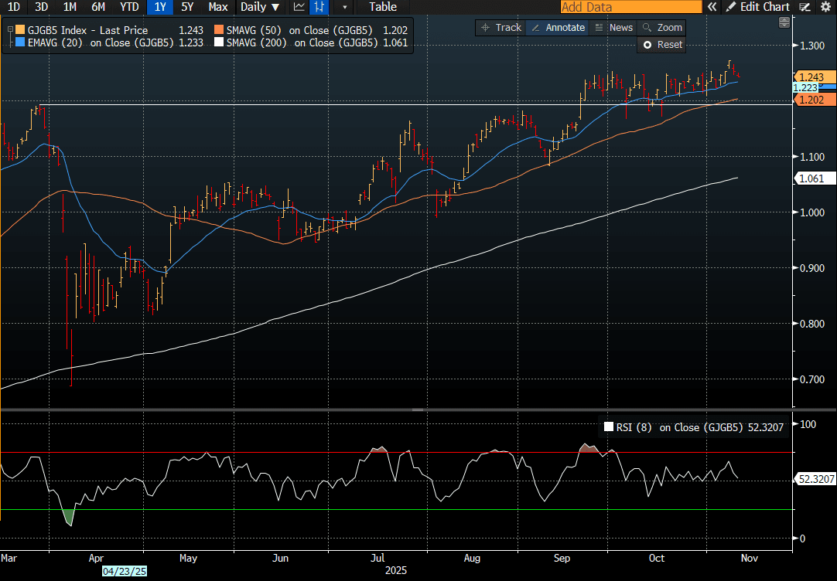837x581 pixels.
Task: Click the annotation pencil-box icon beside Edit Chart
Action: 805,7
